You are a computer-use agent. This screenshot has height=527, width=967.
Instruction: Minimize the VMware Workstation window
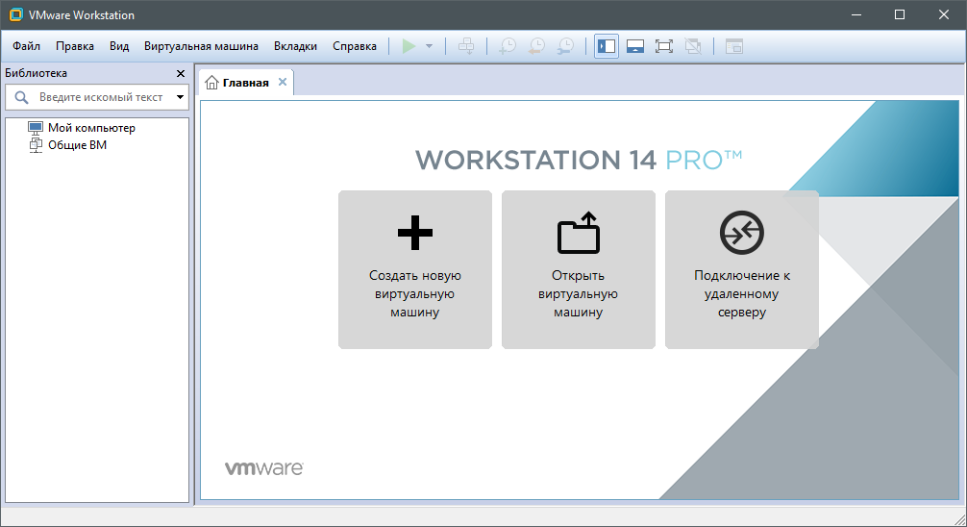pyautogui.click(x=856, y=14)
